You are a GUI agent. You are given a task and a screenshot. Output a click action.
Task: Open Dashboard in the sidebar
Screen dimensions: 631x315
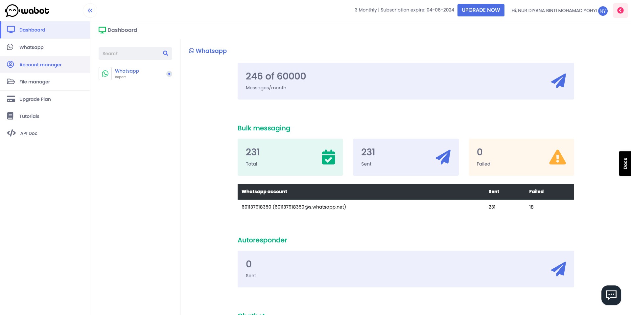(x=45, y=30)
